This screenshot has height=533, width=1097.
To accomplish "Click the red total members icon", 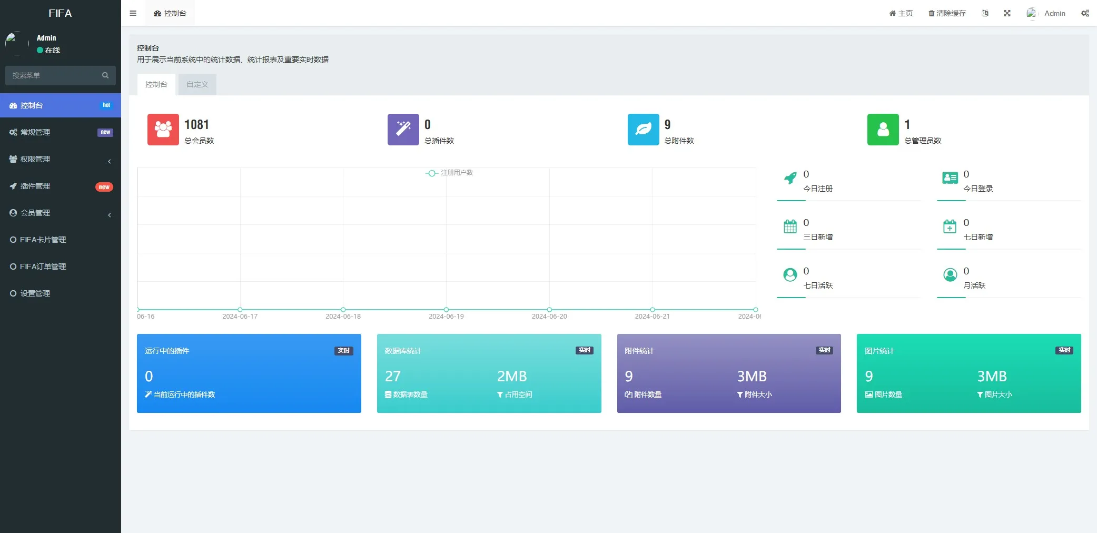I will (x=163, y=130).
